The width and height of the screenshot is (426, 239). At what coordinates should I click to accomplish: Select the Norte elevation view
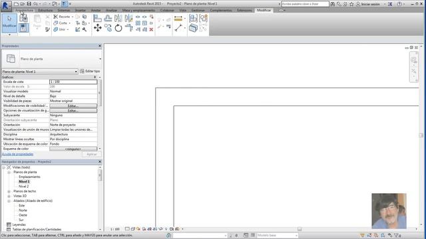coord(23,210)
